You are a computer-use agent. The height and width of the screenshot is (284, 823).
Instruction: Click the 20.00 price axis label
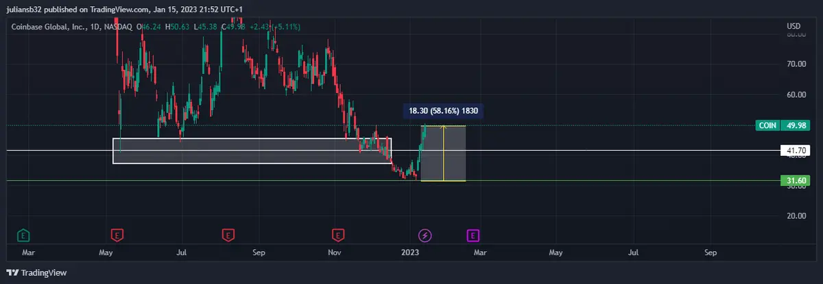point(796,216)
